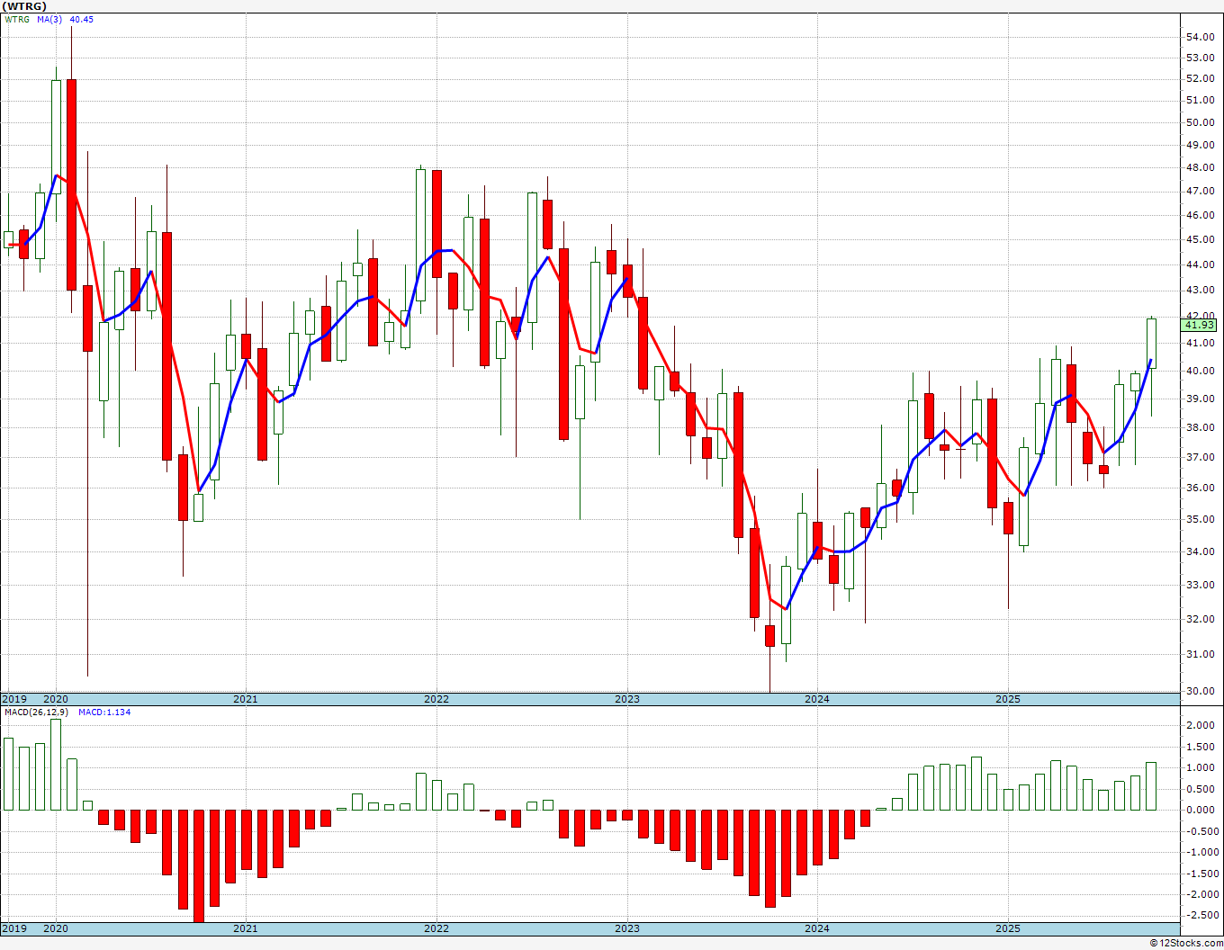
Task: Click 2023 on the MACD panel time axis
Action: pos(627,929)
